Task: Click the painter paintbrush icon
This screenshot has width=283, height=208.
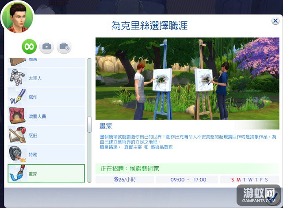Action: (x=18, y=173)
